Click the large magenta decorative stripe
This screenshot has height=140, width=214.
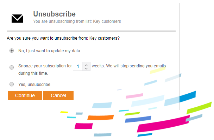[163, 124]
